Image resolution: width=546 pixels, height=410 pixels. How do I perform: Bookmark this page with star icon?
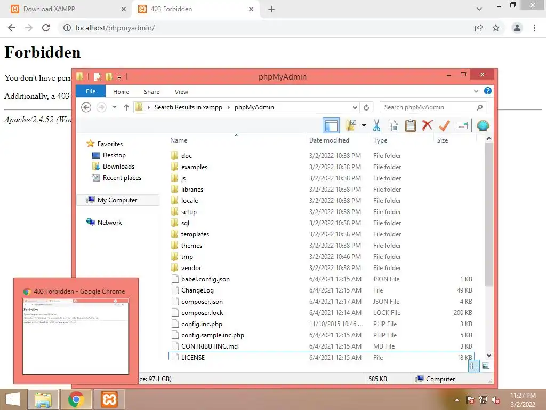(496, 28)
